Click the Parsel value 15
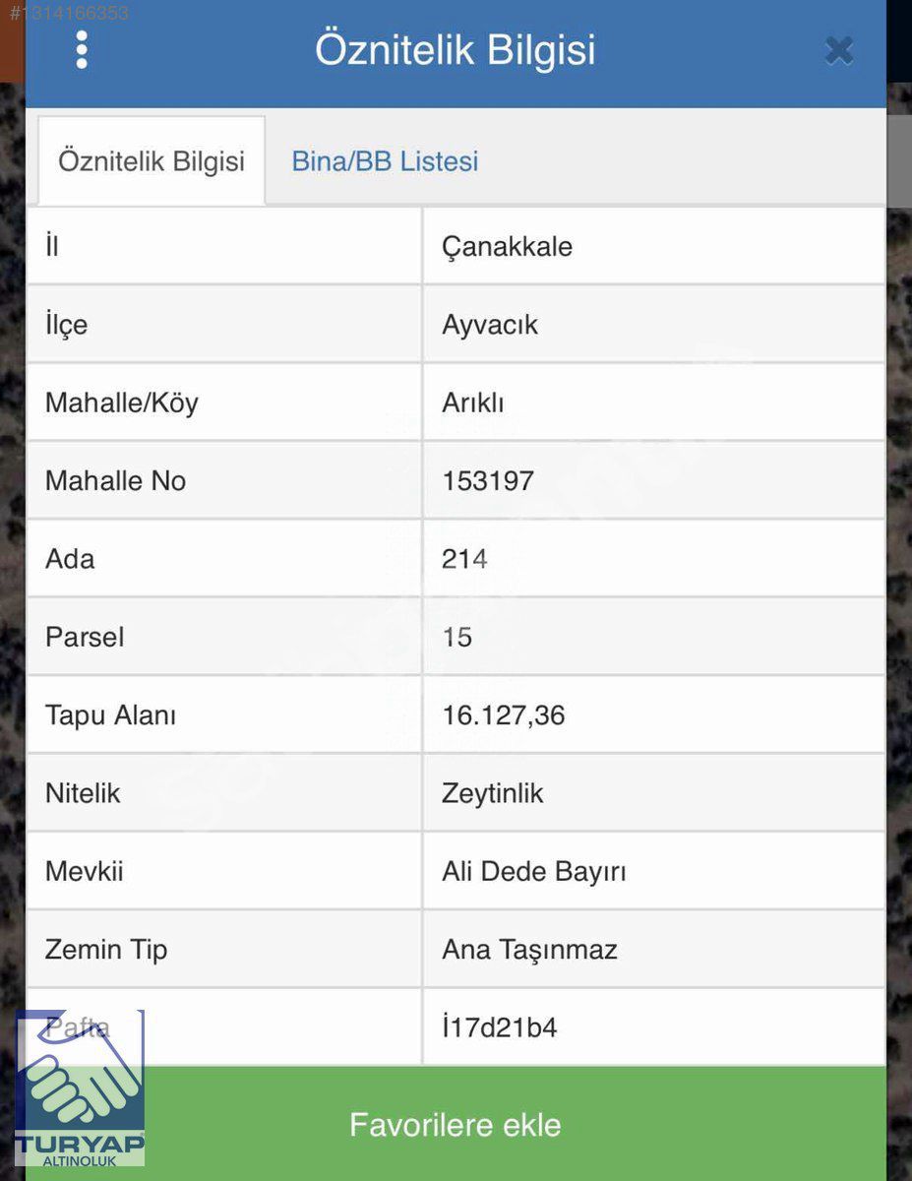Image resolution: width=912 pixels, height=1181 pixels. tap(457, 638)
